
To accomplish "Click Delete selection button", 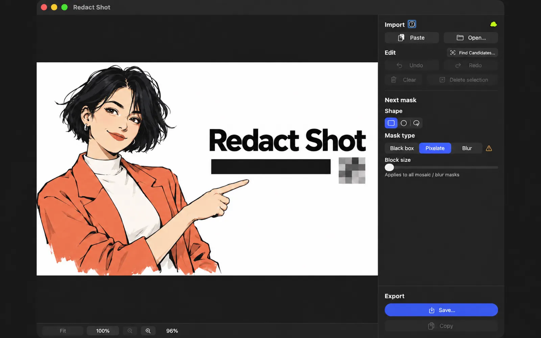I will pos(463,80).
